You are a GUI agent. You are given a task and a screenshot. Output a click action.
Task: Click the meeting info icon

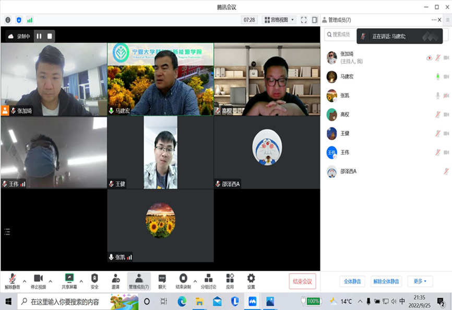click(8, 20)
